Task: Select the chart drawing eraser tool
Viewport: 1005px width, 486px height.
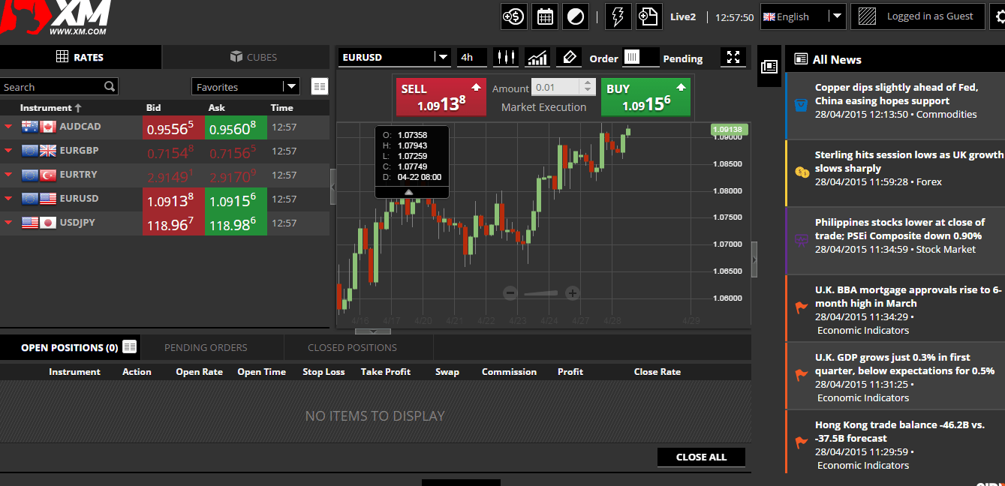Action: click(x=568, y=58)
